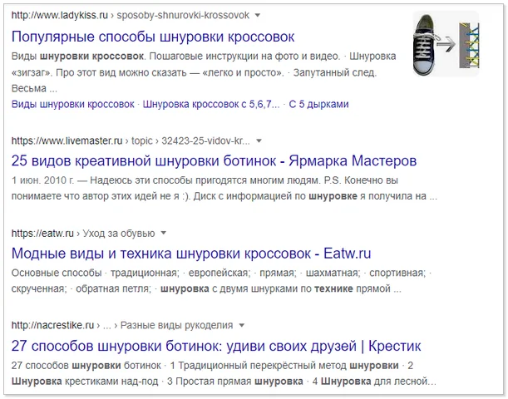This screenshot has width=508, height=399.
Task: Click 'sposoby-shnurovki-krossovok' breadcrumb path
Action: pos(183,15)
